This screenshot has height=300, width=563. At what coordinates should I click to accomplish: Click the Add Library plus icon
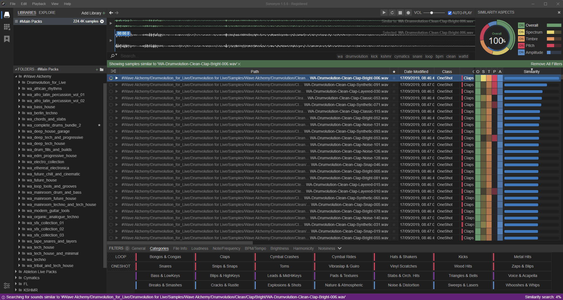(x=104, y=13)
